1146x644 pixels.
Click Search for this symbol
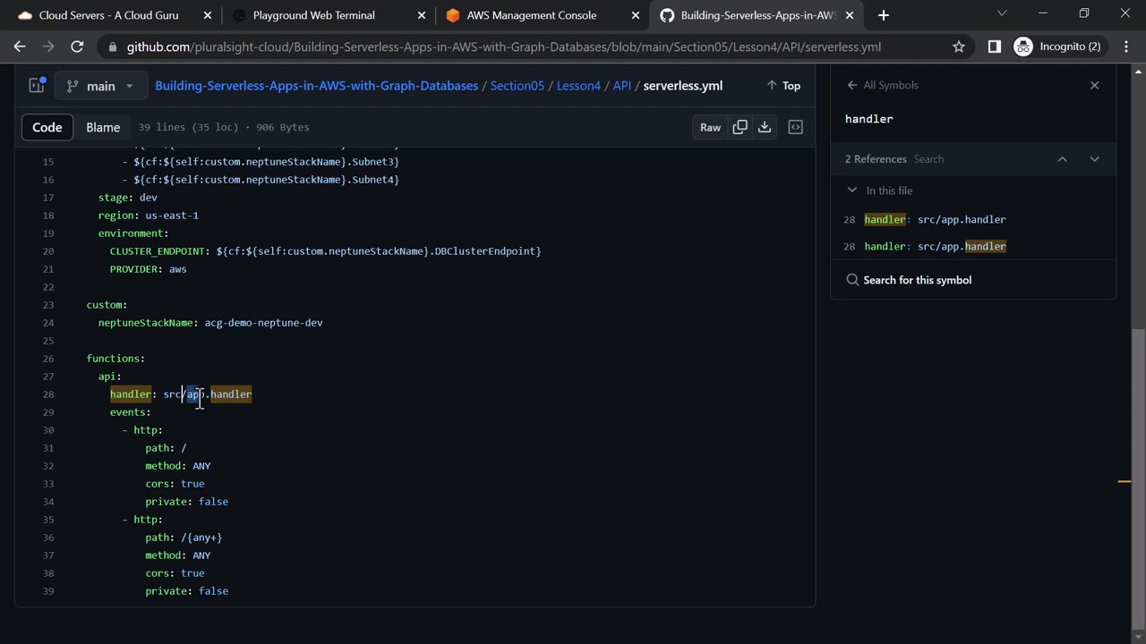coord(917,280)
